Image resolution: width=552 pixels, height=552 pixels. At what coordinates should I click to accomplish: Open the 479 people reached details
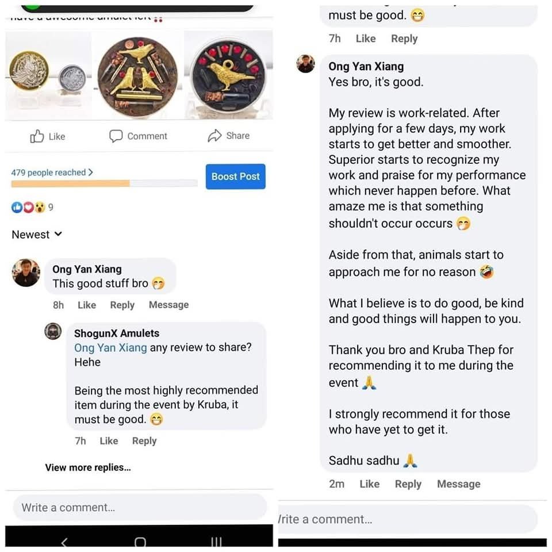click(52, 172)
